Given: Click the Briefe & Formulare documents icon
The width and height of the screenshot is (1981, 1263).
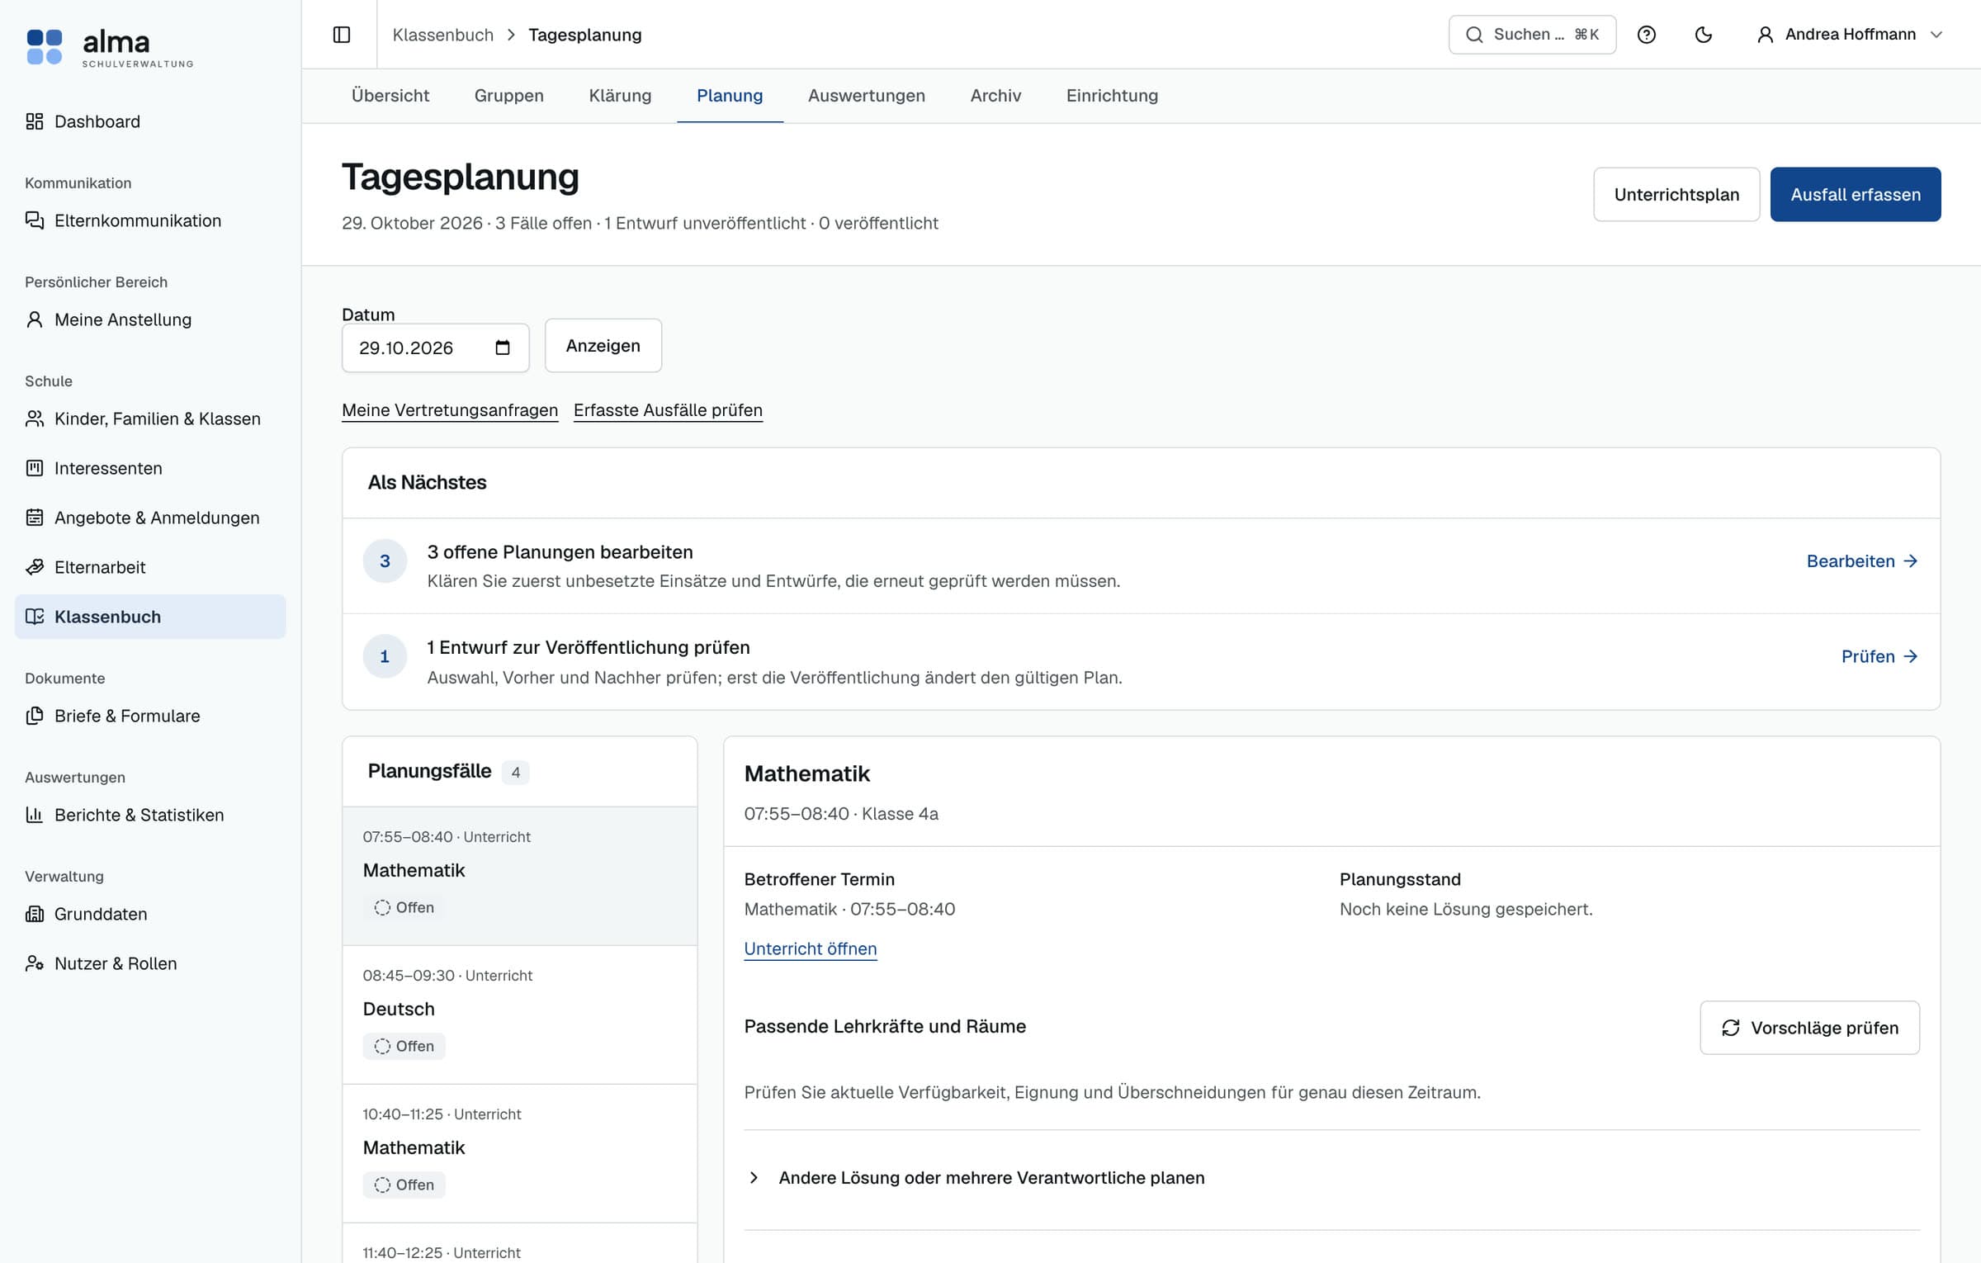Looking at the screenshot, I should click(35, 716).
